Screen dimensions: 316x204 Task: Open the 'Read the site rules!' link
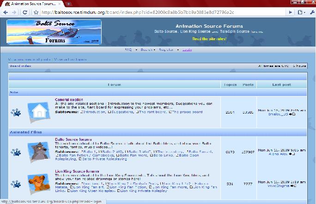(209, 39)
